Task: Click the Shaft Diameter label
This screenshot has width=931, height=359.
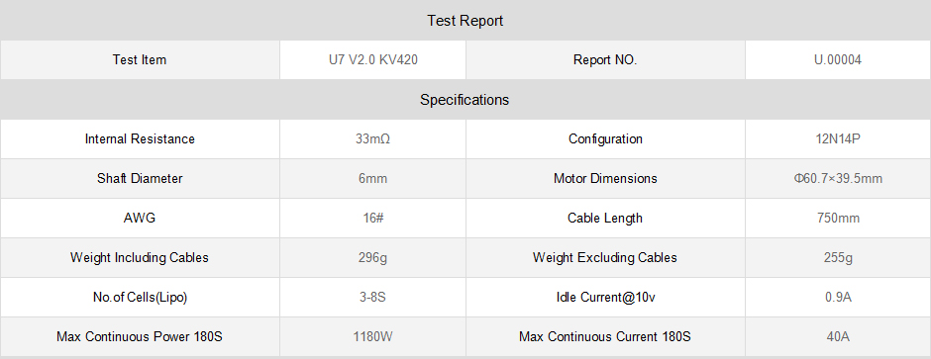Action: [140, 178]
